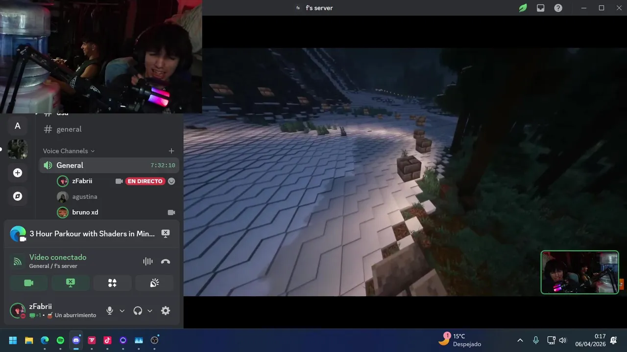Click the green leaf icon in title bar
The height and width of the screenshot is (352, 627).
[x=523, y=8]
